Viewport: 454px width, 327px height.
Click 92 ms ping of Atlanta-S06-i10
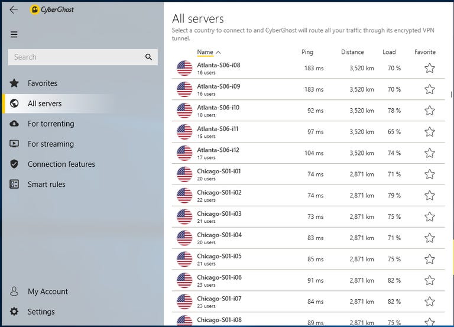pos(315,111)
